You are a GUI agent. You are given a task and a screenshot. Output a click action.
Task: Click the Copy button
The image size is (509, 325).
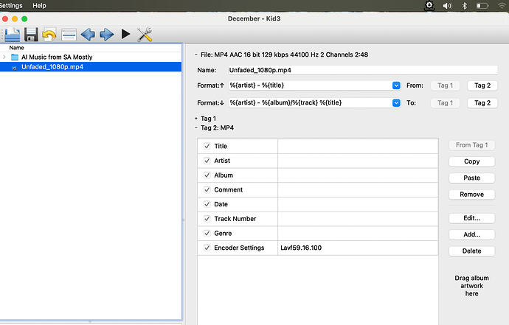click(471, 161)
